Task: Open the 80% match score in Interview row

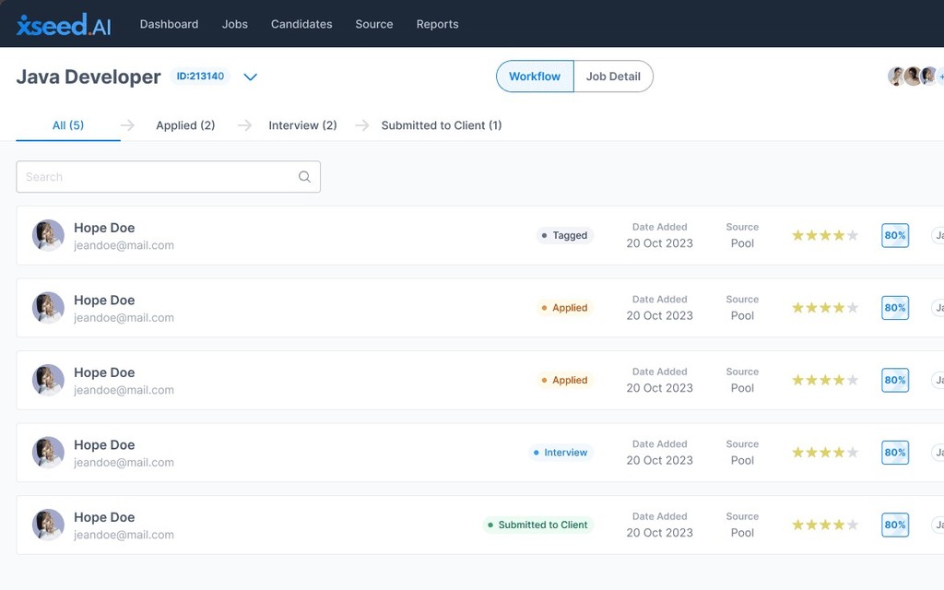Action: (895, 452)
